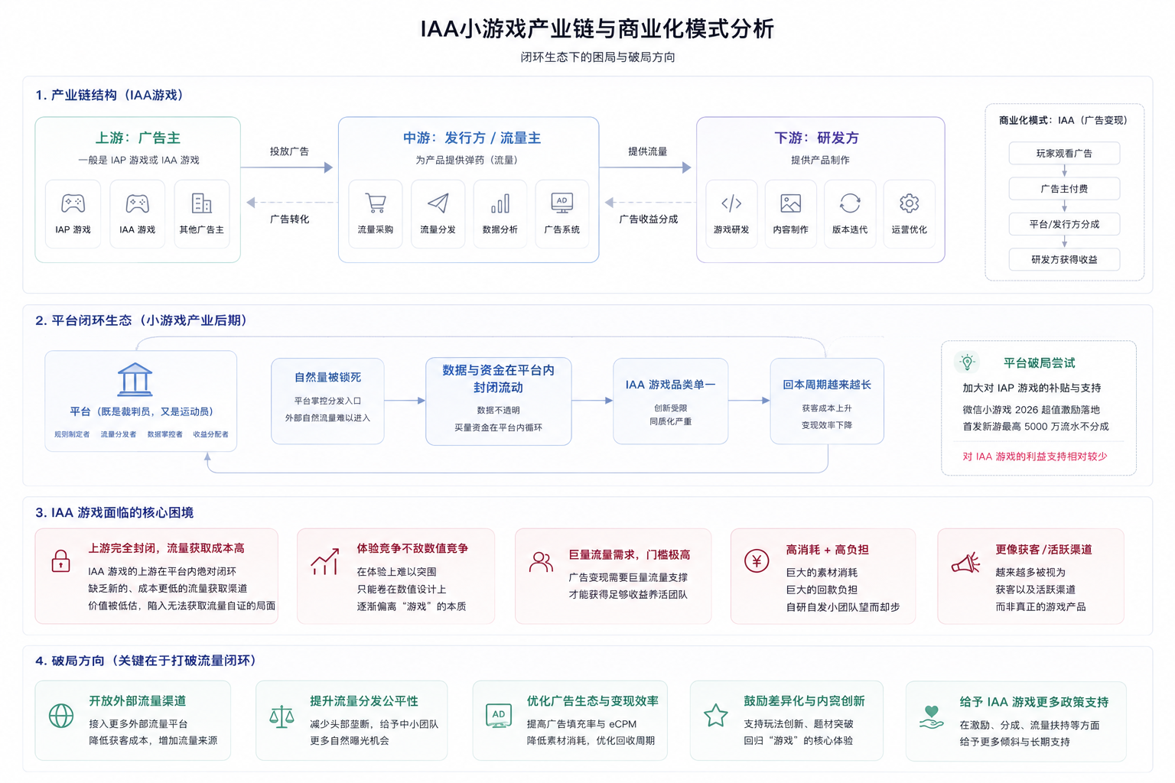Click the 广告主付费 step box
Image resolution: width=1175 pixels, height=783 pixels.
pos(1064,188)
